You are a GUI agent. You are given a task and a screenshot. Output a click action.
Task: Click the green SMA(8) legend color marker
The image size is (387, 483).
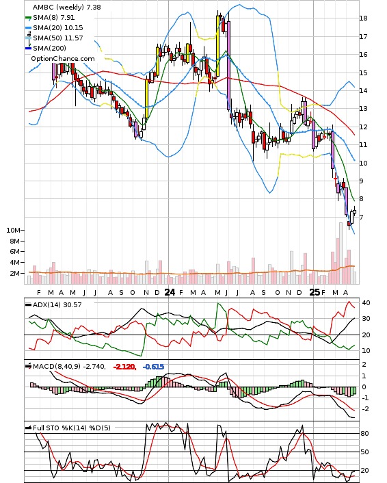click(x=28, y=18)
